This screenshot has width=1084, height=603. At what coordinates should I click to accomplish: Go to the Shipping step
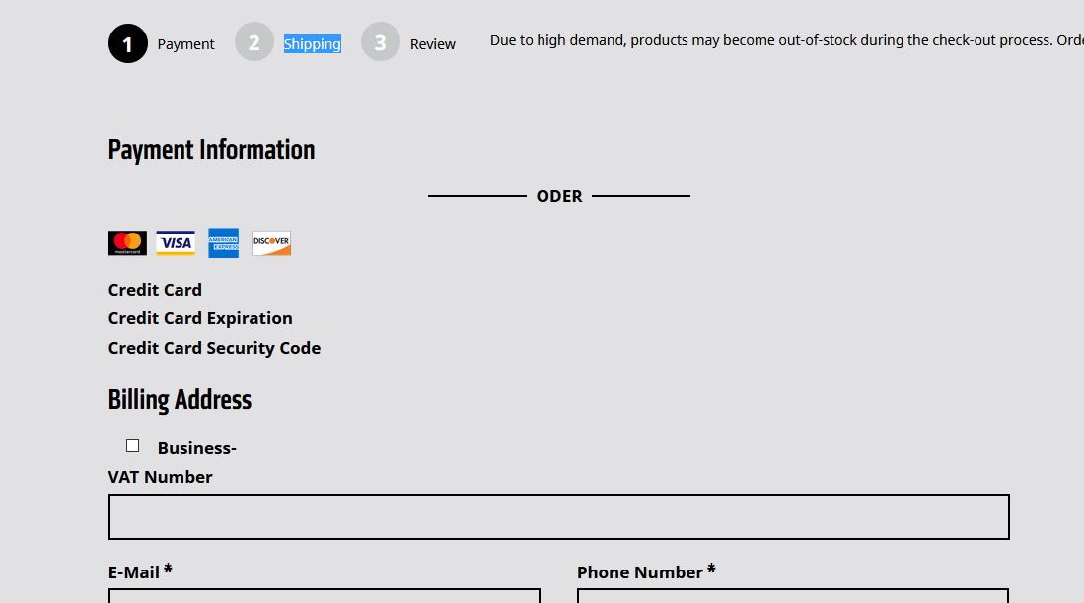[312, 44]
